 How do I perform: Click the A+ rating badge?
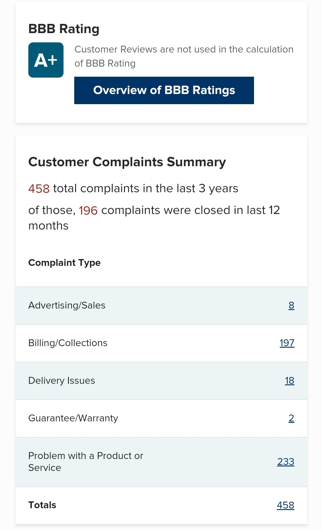coord(46,60)
